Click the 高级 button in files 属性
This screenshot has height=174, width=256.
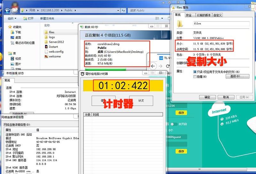(x=237, y=76)
